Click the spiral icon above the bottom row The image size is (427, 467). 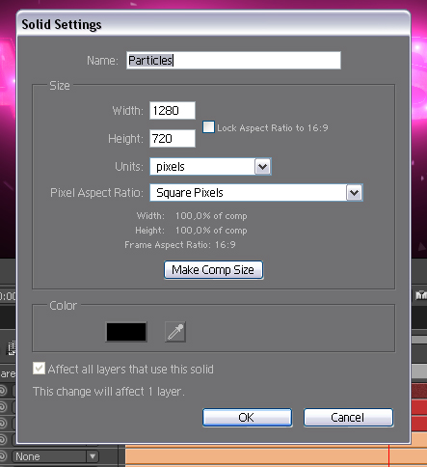[x=3, y=439]
